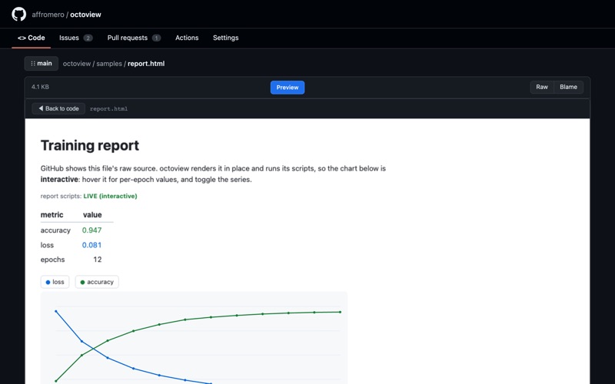Image resolution: width=615 pixels, height=384 pixels.
Task: Click the 4.1 KB file size text
Action: (40, 87)
